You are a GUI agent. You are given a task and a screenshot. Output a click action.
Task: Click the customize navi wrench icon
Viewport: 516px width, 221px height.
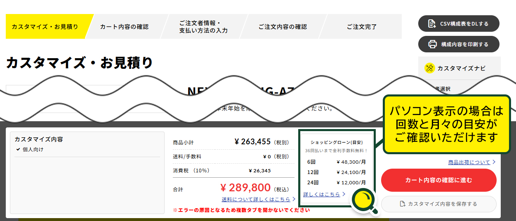(x=430, y=68)
